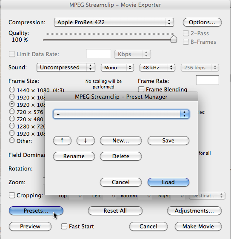Image resolution: width=231 pixels, height=239 pixels.
Task: Select the 1440 × 1080 (4:3) frame size
Action: coord(12,90)
